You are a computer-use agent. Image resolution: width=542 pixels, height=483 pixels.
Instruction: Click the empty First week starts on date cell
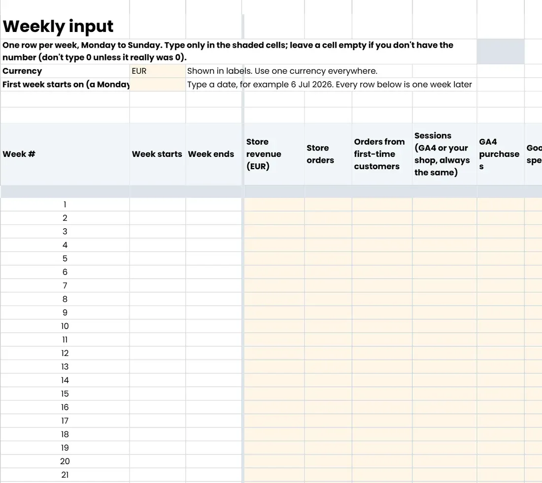(158, 85)
